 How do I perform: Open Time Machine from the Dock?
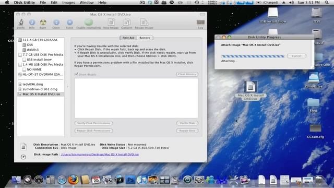click(x=187, y=180)
